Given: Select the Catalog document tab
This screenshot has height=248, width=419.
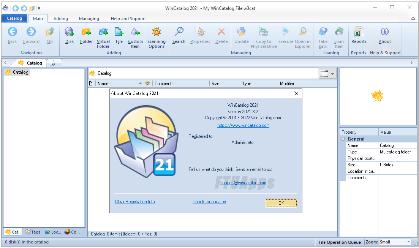Looking at the screenshot, I should tap(30, 63).
